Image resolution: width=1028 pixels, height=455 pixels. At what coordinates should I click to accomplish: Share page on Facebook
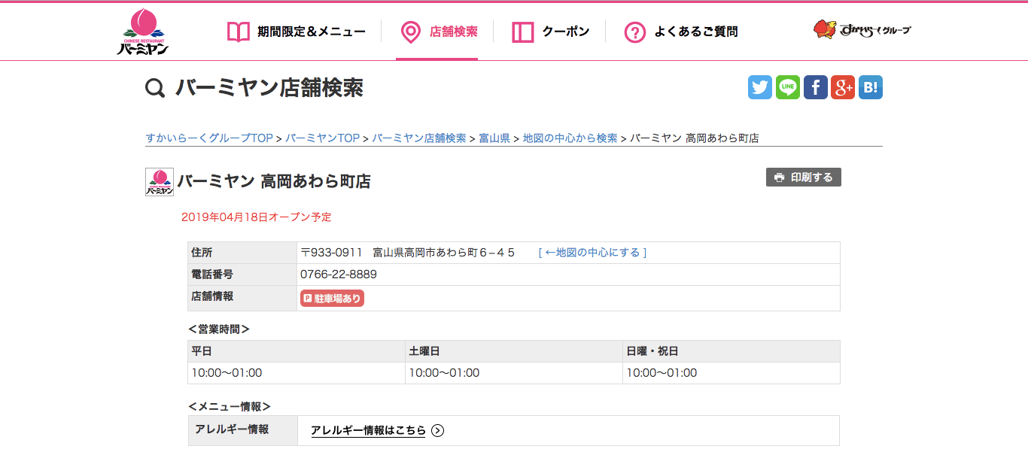coord(816,87)
